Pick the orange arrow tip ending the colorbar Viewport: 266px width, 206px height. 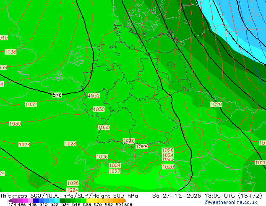pyautogui.click(x=125, y=201)
